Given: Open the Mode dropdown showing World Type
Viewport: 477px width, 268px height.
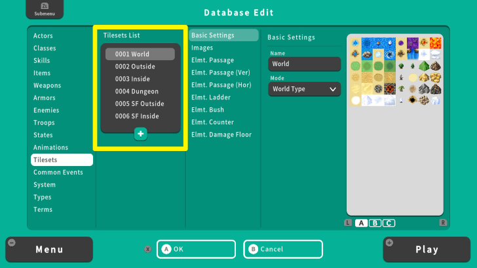Looking at the screenshot, I should coord(305,89).
